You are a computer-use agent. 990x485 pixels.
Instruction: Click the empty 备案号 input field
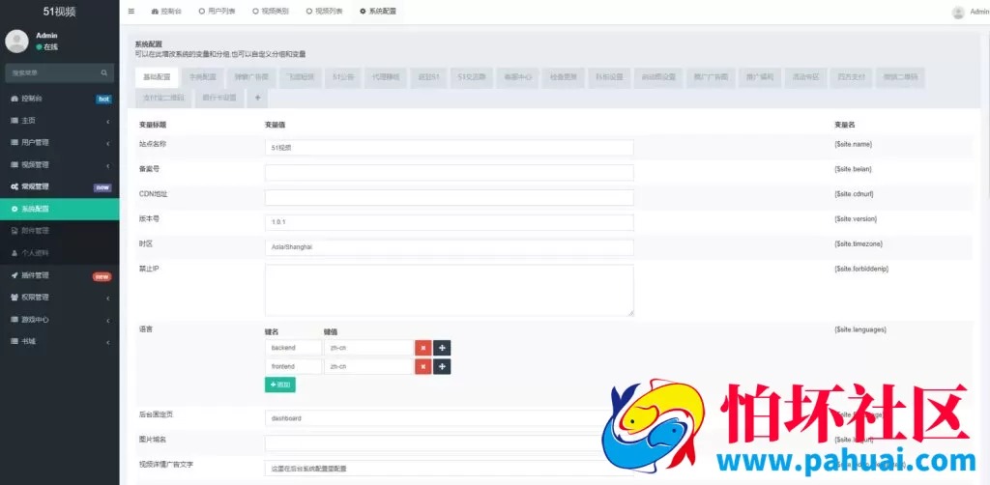coord(449,173)
